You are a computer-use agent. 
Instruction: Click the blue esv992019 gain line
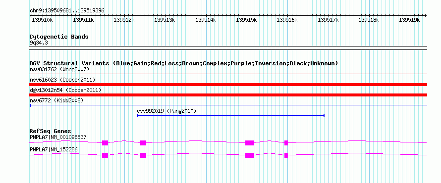point(231,116)
